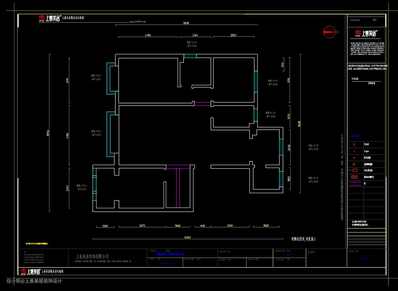
Task: Click the 10916 left vertical dimension
Action: point(48,134)
